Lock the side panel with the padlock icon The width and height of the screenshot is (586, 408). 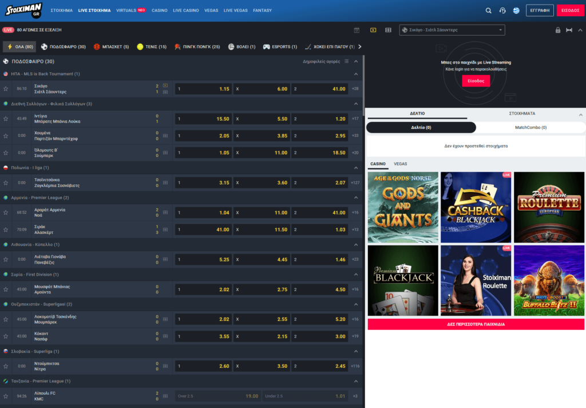[557, 30]
